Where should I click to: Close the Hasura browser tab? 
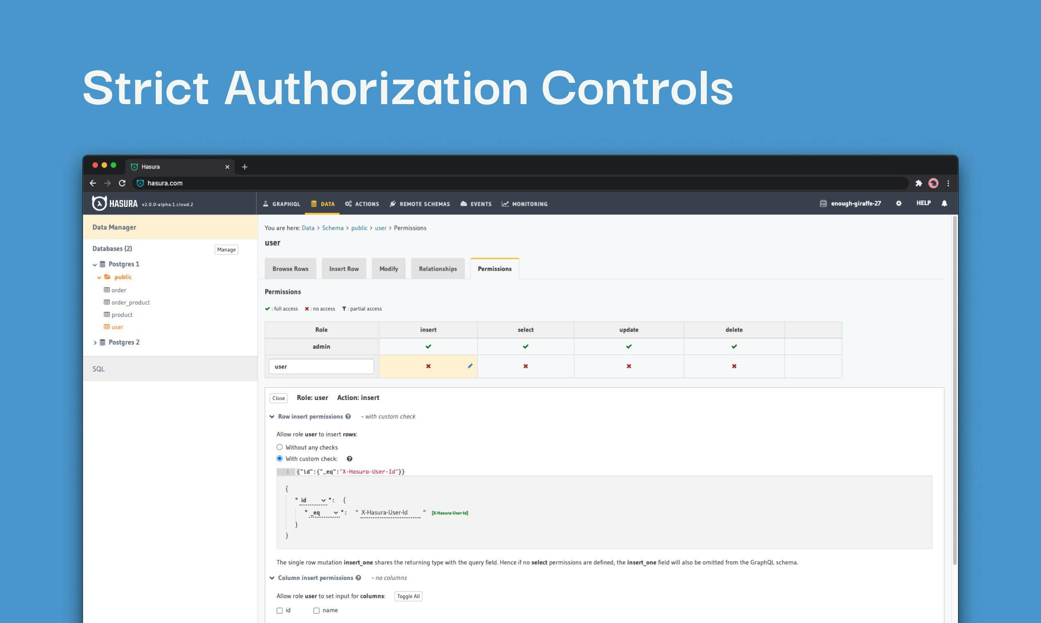[227, 167]
